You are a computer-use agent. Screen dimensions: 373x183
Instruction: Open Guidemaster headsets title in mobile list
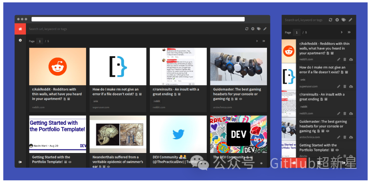pos(323,126)
